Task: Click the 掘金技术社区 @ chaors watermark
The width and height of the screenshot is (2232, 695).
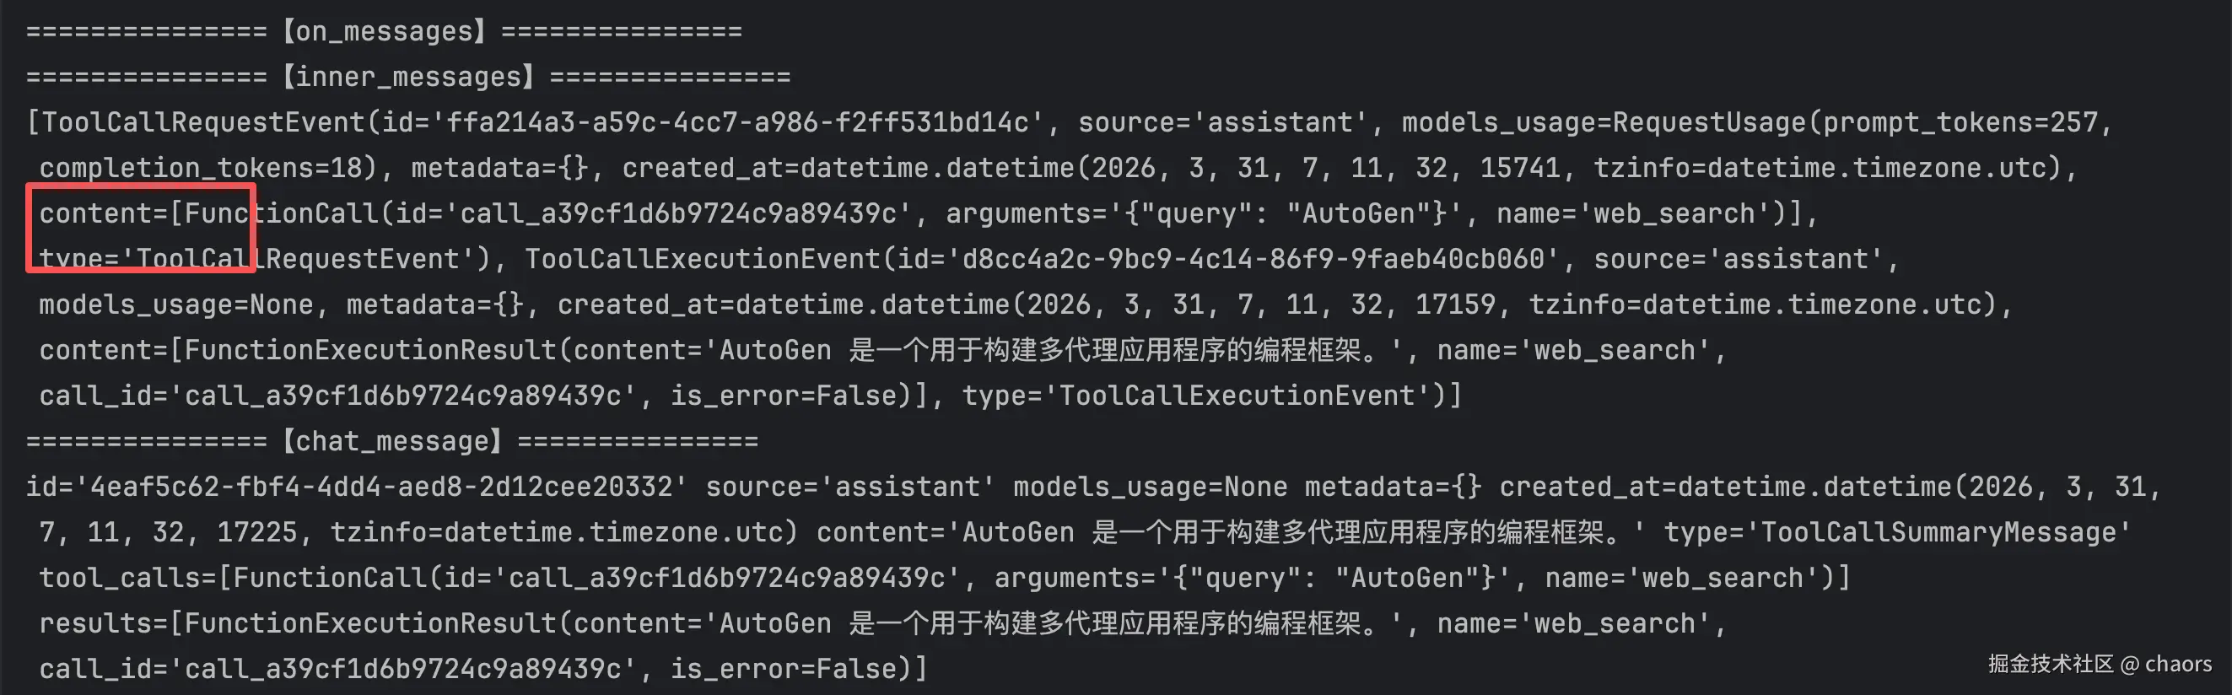Action: [x=2099, y=664]
